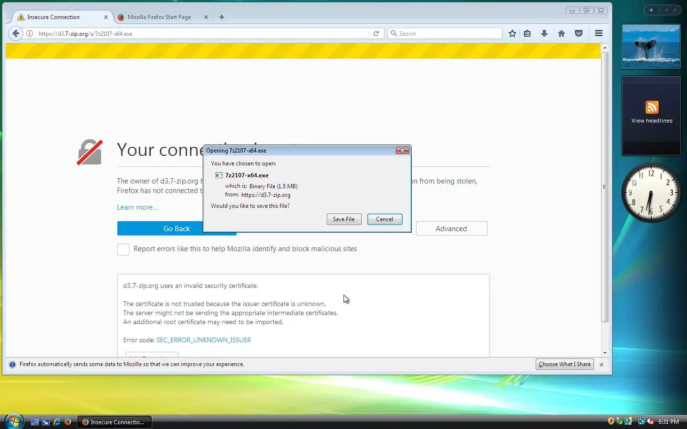The width and height of the screenshot is (687, 429).
Task: Bookmark this page with the star icon
Action: pos(512,33)
